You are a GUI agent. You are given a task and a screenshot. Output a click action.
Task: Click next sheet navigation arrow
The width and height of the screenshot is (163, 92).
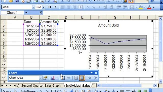point(10,86)
